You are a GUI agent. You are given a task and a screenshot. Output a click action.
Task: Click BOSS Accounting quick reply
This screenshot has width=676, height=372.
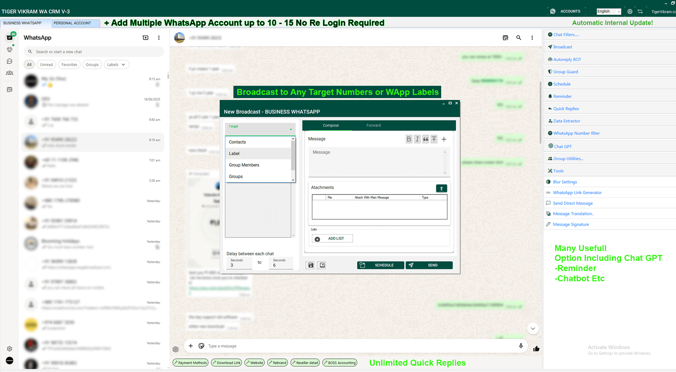point(340,363)
